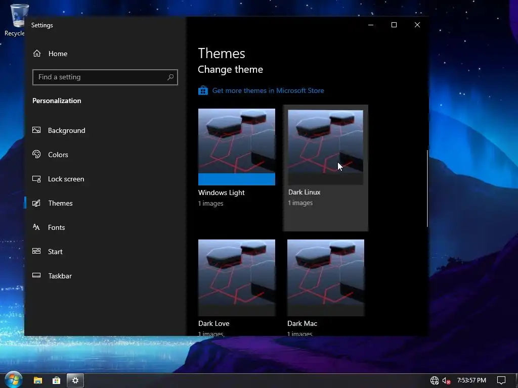Click the Themes brush icon

point(36,203)
